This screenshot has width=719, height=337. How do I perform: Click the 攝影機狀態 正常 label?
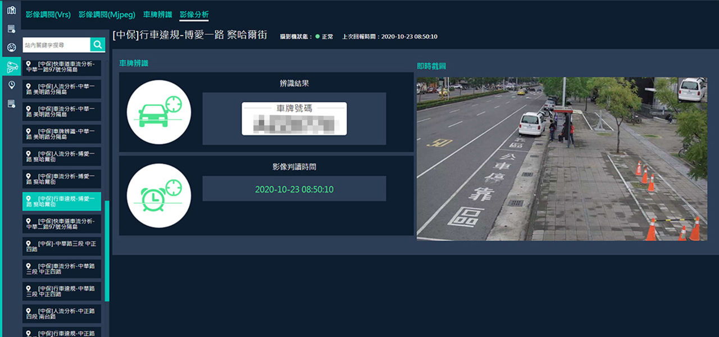point(307,37)
